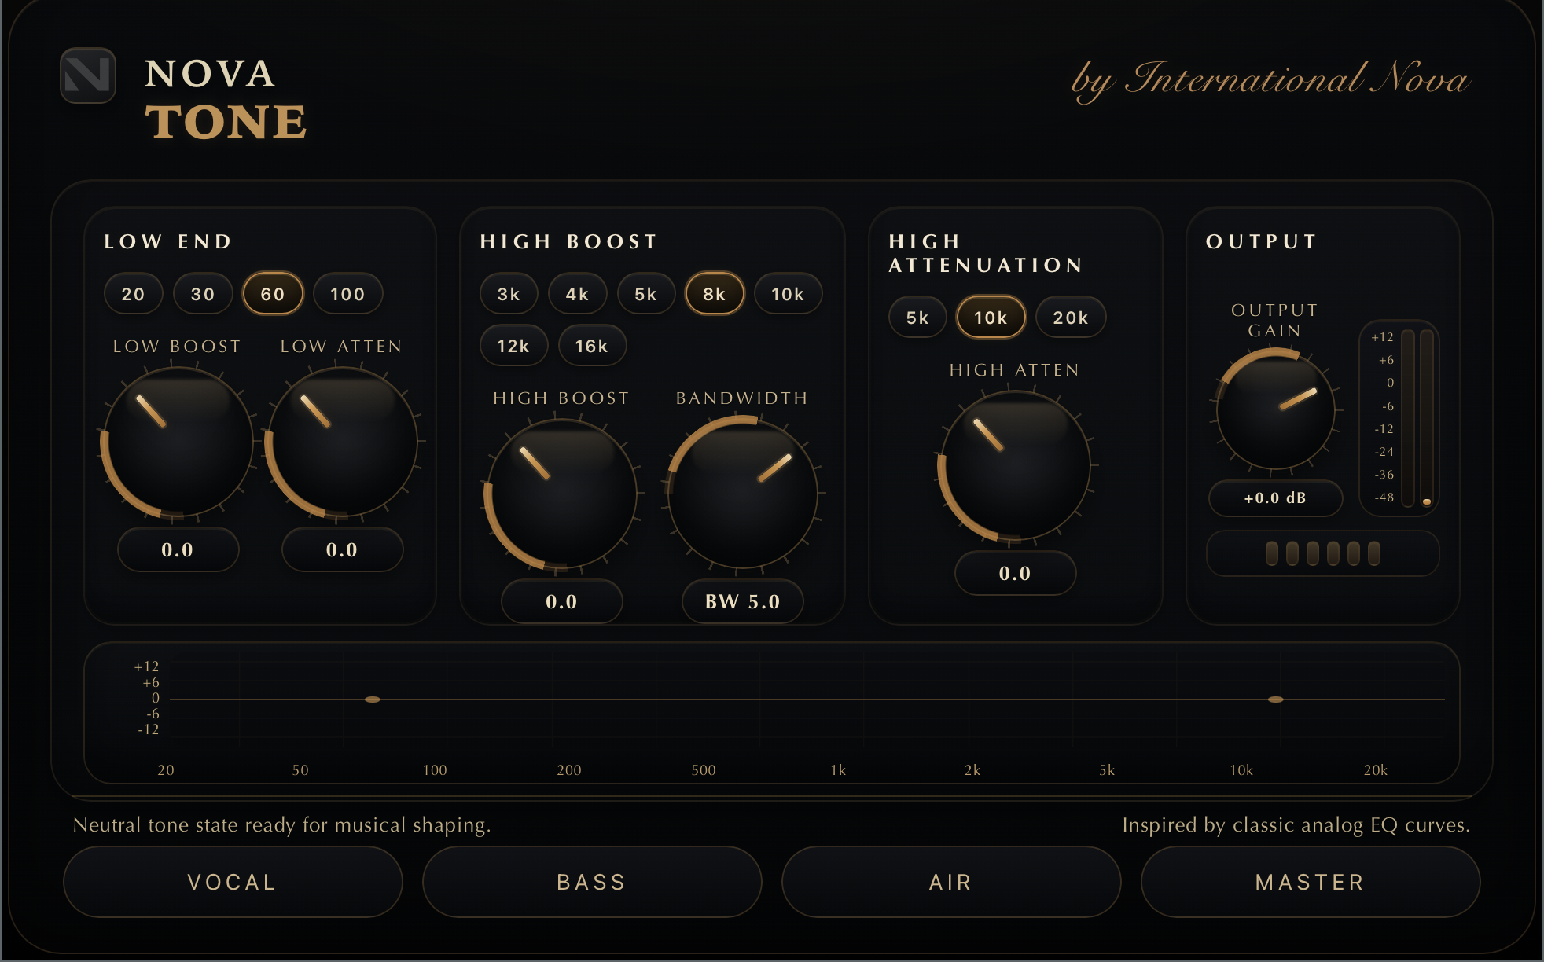Choose 3k high boost frequency
The width and height of the screenshot is (1544, 962).
pyautogui.click(x=509, y=294)
